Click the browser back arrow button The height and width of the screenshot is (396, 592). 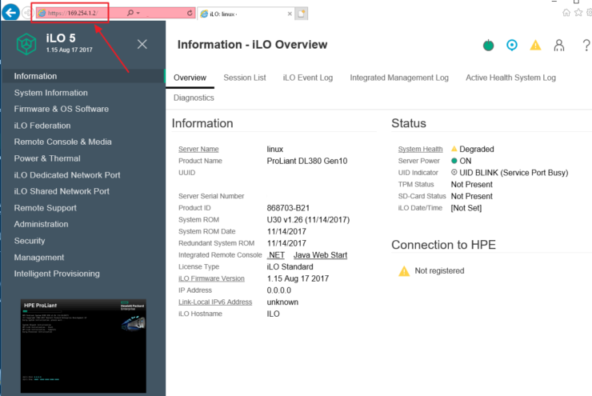[x=11, y=13]
